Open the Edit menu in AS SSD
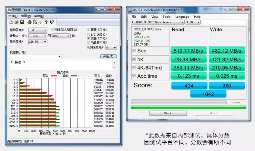Screen dimensions: 255x151 tap(144, 17)
